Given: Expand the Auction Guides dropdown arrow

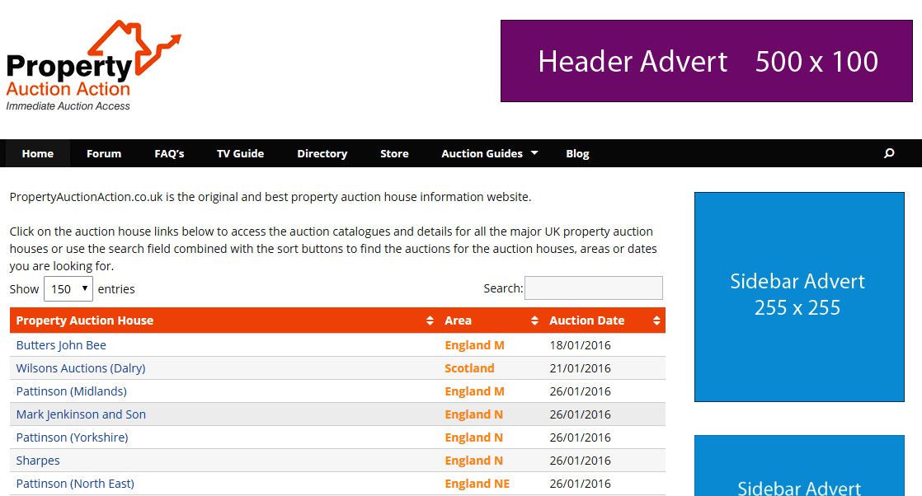Looking at the screenshot, I should 534,152.
